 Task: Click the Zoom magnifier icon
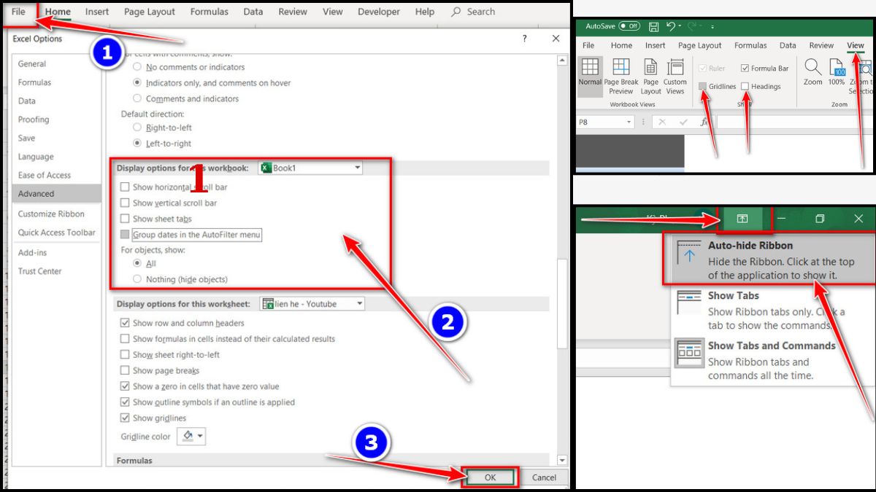click(x=812, y=69)
